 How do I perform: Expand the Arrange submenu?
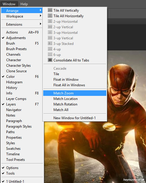tap(22, 10)
